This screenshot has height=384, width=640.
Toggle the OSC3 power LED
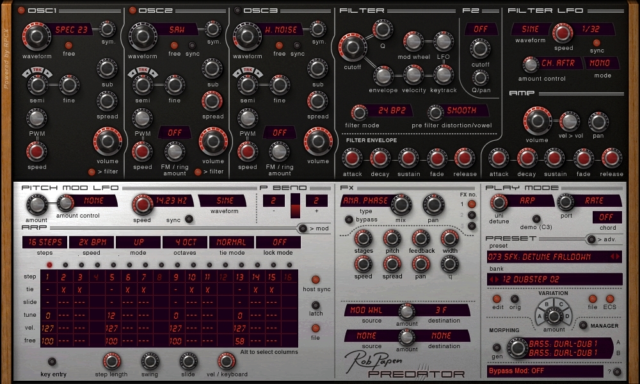click(238, 10)
